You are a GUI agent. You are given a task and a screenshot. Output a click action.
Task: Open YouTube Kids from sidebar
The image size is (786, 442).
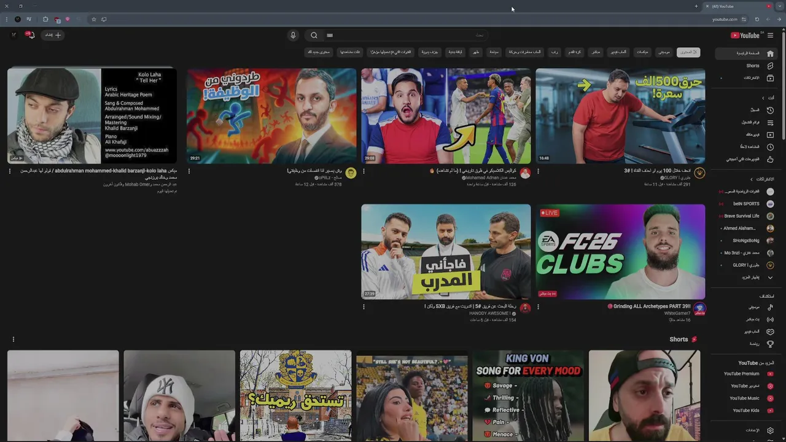coord(747,411)
